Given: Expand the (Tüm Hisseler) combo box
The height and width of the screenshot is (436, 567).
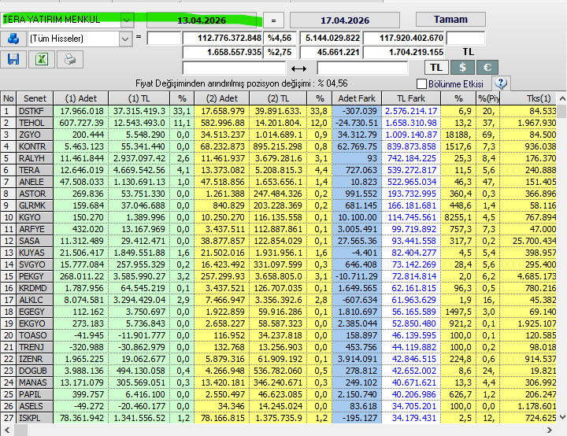Looking at the screenshot, I should pos(125,39).
